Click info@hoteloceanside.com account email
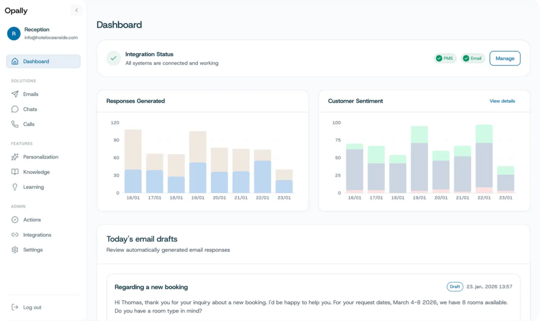Screen dimensions: 540x321 click(51, 37)
